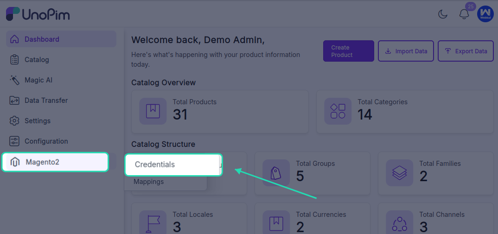Click notification count badge 25
The width and height of the screenshot is (498, 234).
pyautogui.click(x=470, y=6)
